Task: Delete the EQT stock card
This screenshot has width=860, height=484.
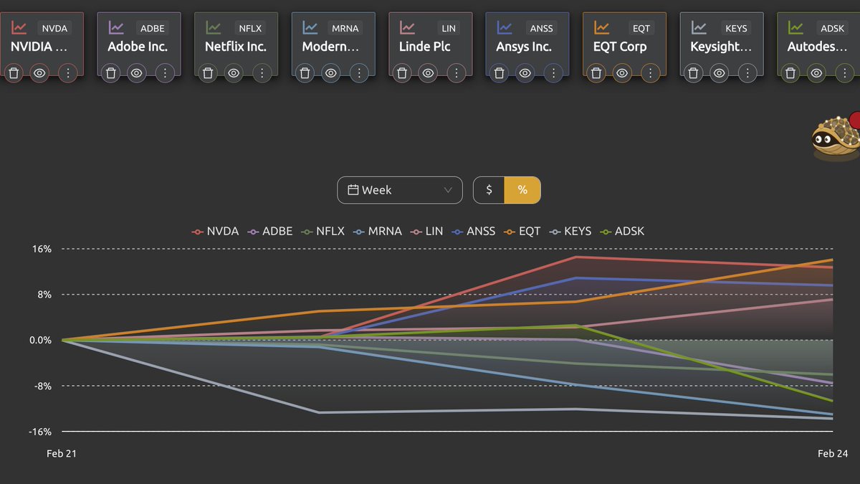Action: pos(596,73)
